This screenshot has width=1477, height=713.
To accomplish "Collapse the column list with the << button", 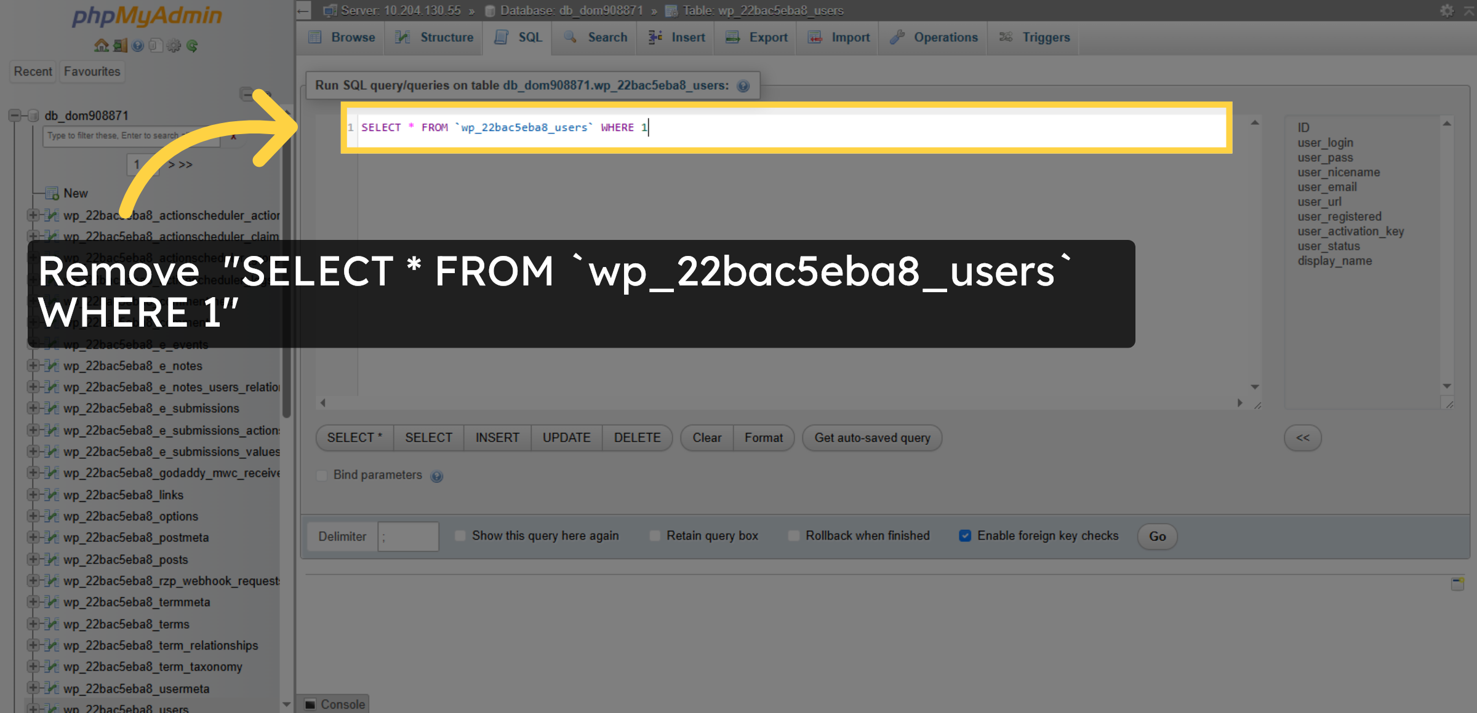I will (x=1302, y=437).
